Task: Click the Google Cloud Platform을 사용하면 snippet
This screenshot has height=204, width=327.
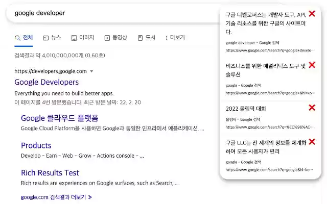Action: pos(112,128)
